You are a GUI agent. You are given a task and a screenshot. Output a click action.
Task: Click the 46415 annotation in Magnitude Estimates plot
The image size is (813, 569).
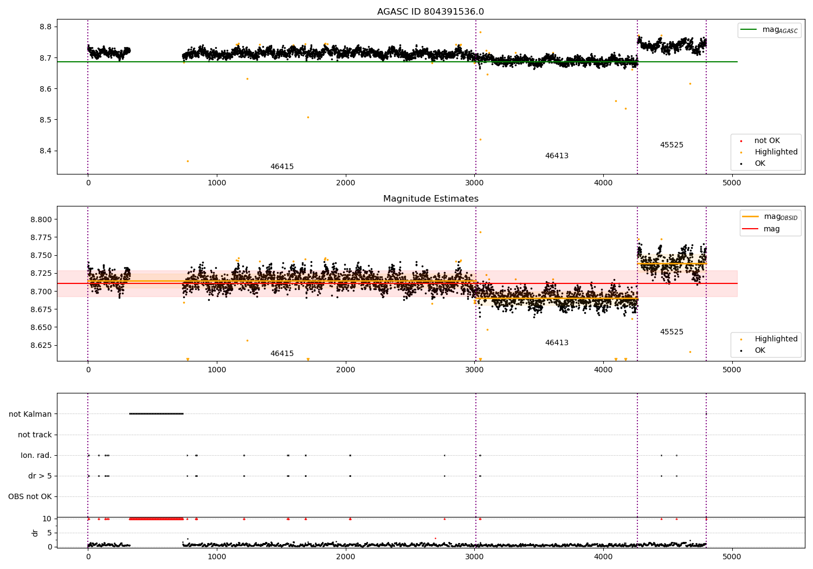282,354
